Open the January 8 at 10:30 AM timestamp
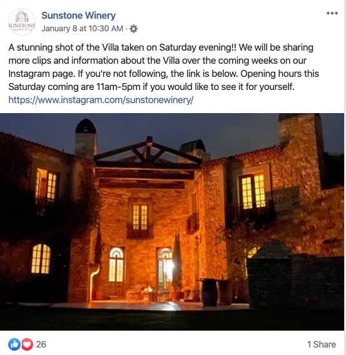Image resolution: width=346 pixels, height=355 pixels. (x=82, y=29)
